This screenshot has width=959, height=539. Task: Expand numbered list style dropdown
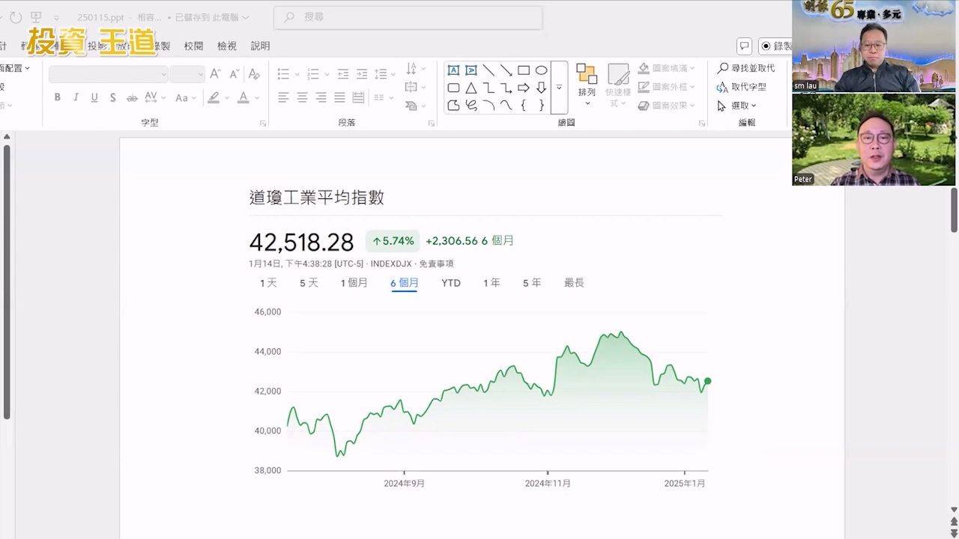pos(327,73)
